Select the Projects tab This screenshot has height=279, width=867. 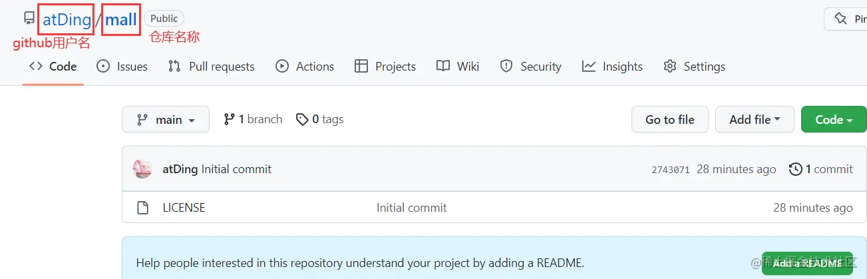(385, 67)
